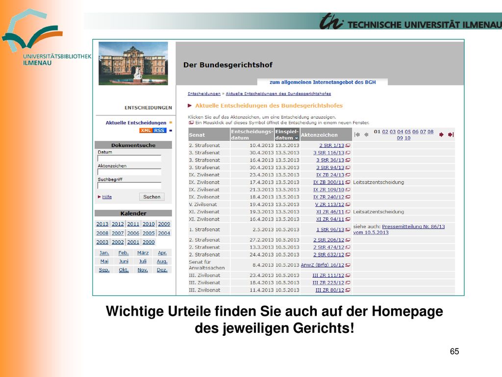Viewport: 502px width, 377px height.
Task: Open IX ZR 109/10 in new window icon
Action: click(x=348, y=190)
